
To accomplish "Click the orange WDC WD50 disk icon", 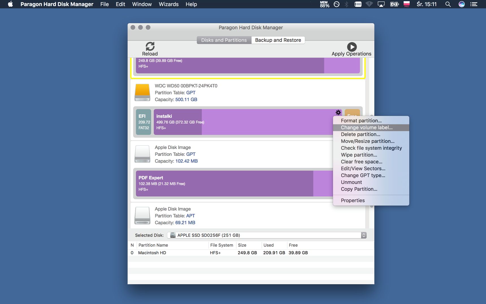I will (x=142, y=92).
